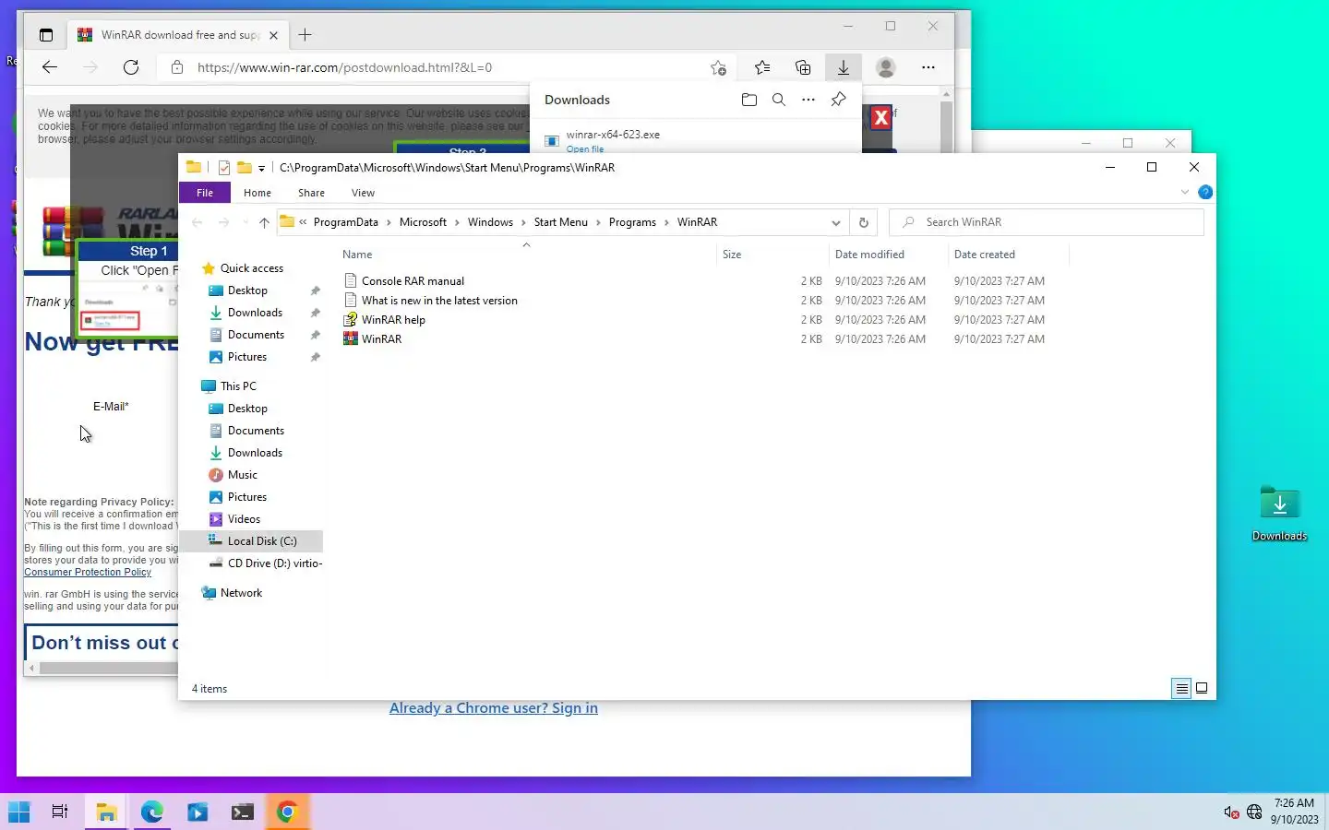The width and height of the screenshot is (1329, 830).
Task: Expand the chevron after Windows in breadcrumb
Action: [523, 222]
